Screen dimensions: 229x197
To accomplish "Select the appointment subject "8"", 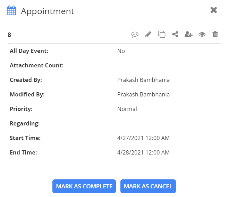I will click(9, 35).
